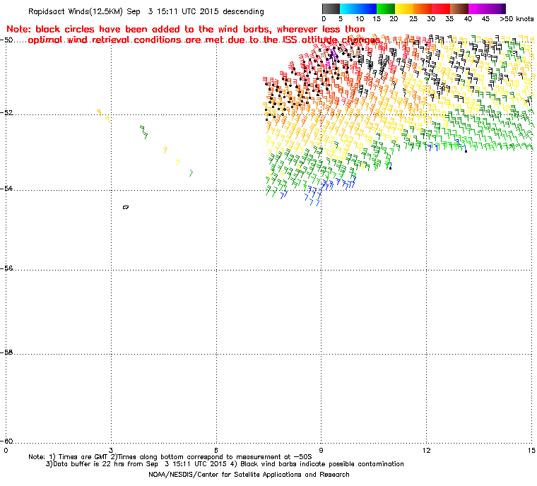
Task: Click the '25' label under the color bar
Action: (413, 19)
